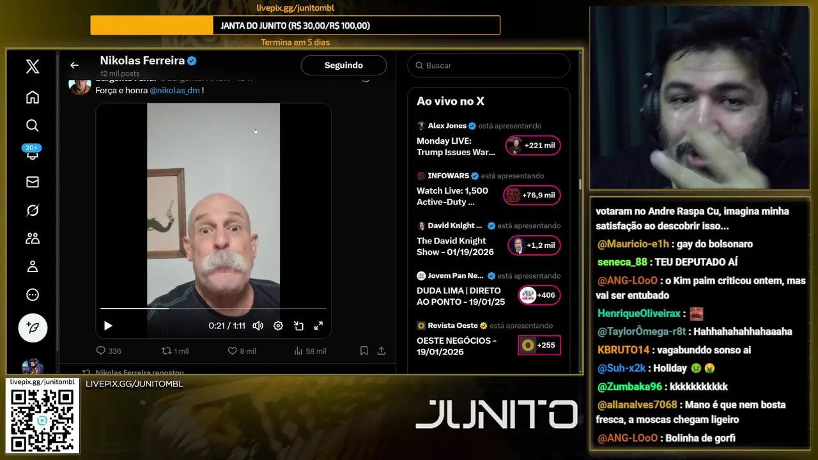This screenshot has width=818, height=460.
Task: Click the +221 mil viewers badge
Action: [533, 146]
